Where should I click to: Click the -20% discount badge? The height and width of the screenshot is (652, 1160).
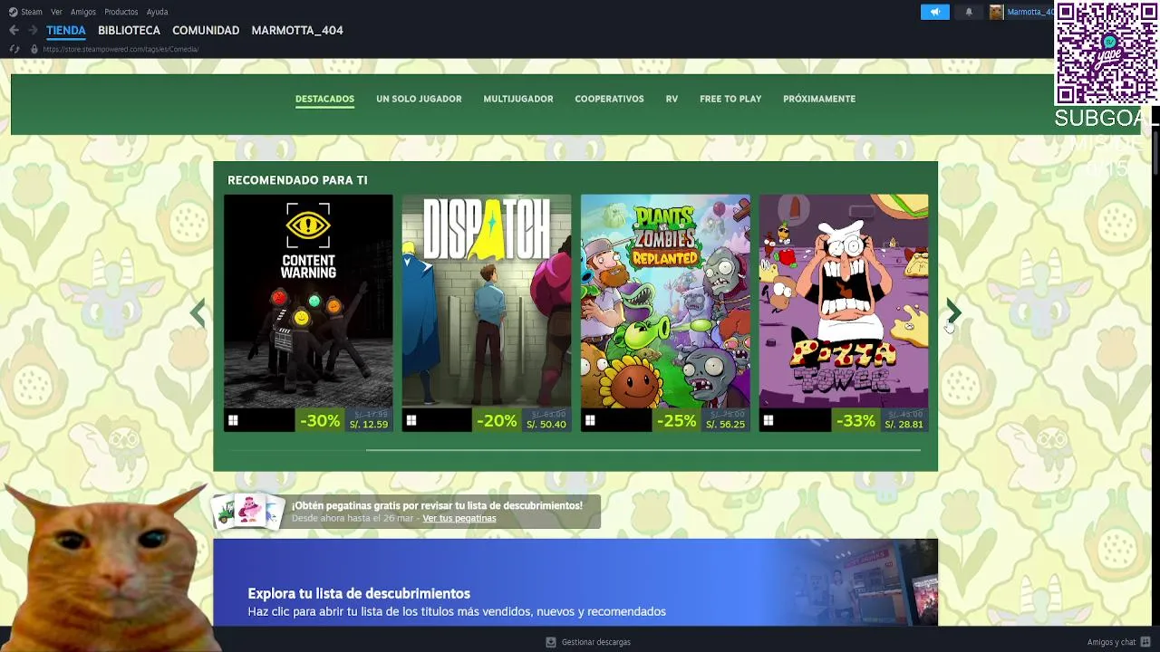click(497, 420)
